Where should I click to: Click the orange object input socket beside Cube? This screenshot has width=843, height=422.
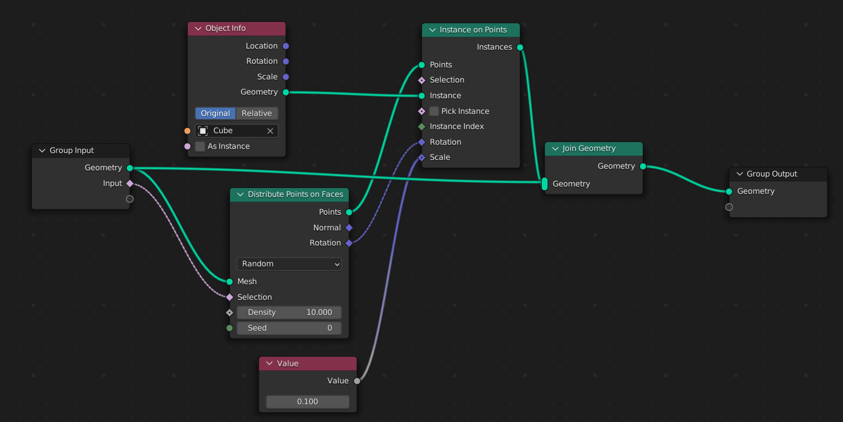pyautogui.click(x=188, y=131)
